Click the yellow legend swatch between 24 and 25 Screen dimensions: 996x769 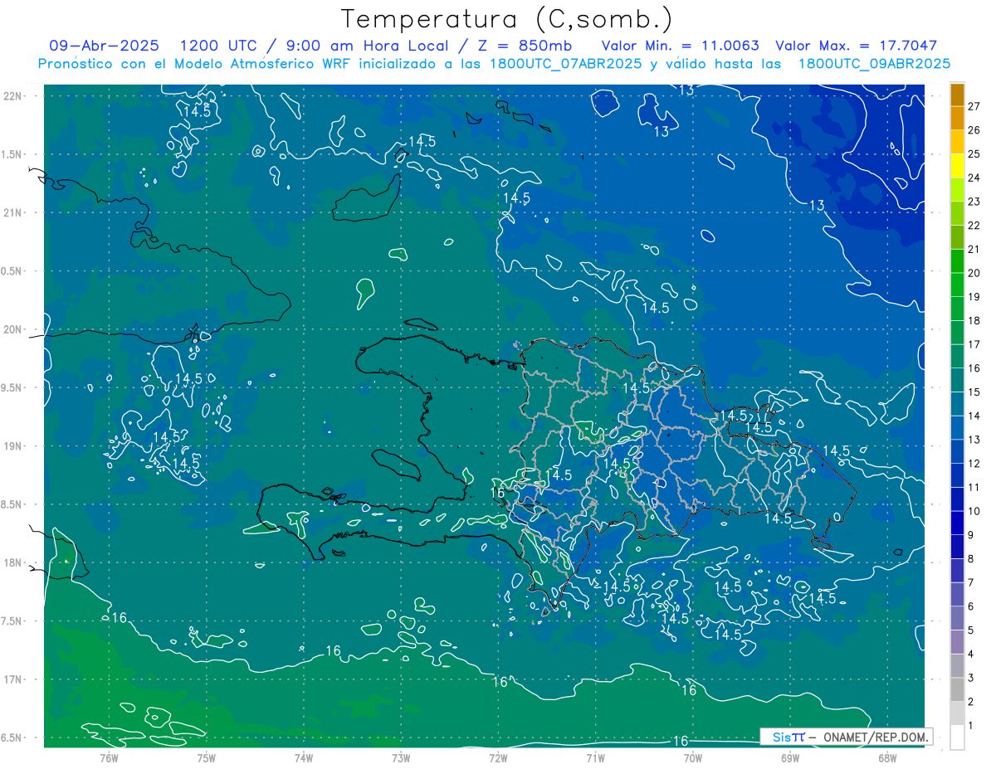point(958,165)
